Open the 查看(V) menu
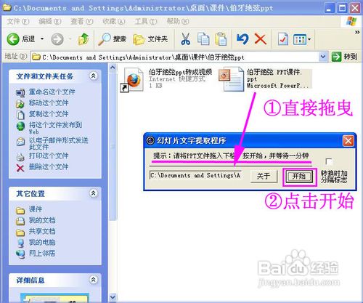 tap(82, 22)
